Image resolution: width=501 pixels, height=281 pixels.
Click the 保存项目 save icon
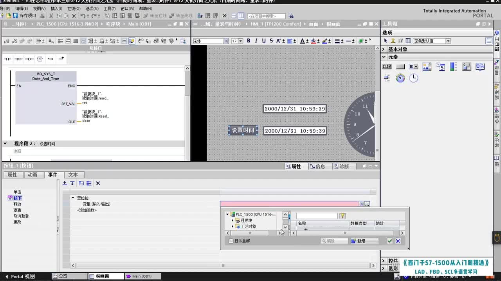[15, 16]
